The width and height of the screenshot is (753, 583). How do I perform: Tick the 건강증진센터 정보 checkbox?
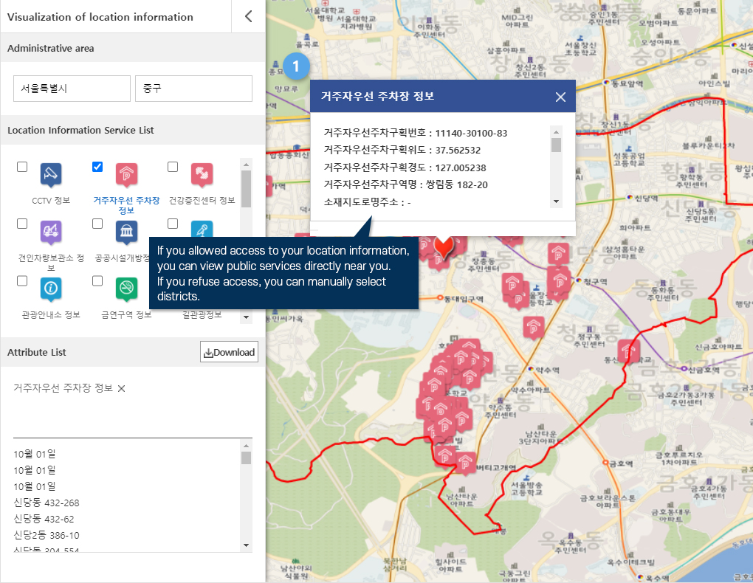point(173,167)
